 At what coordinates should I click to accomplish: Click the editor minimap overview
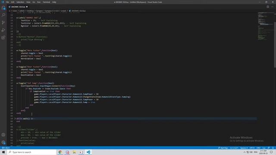[266, 26]
